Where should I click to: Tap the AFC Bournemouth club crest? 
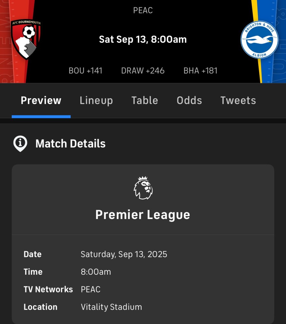click(x=26, y=40)
